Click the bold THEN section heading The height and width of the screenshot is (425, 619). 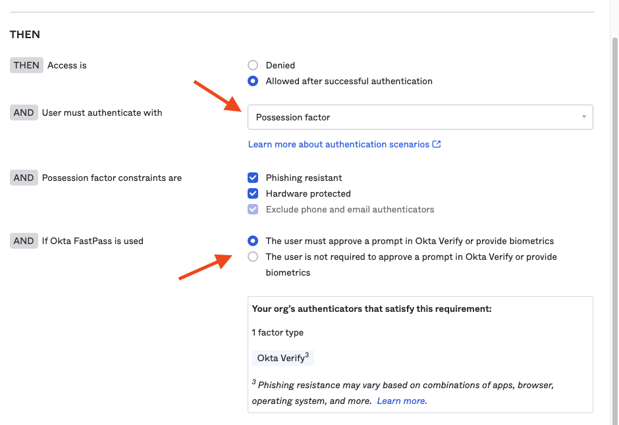point(25,34)
